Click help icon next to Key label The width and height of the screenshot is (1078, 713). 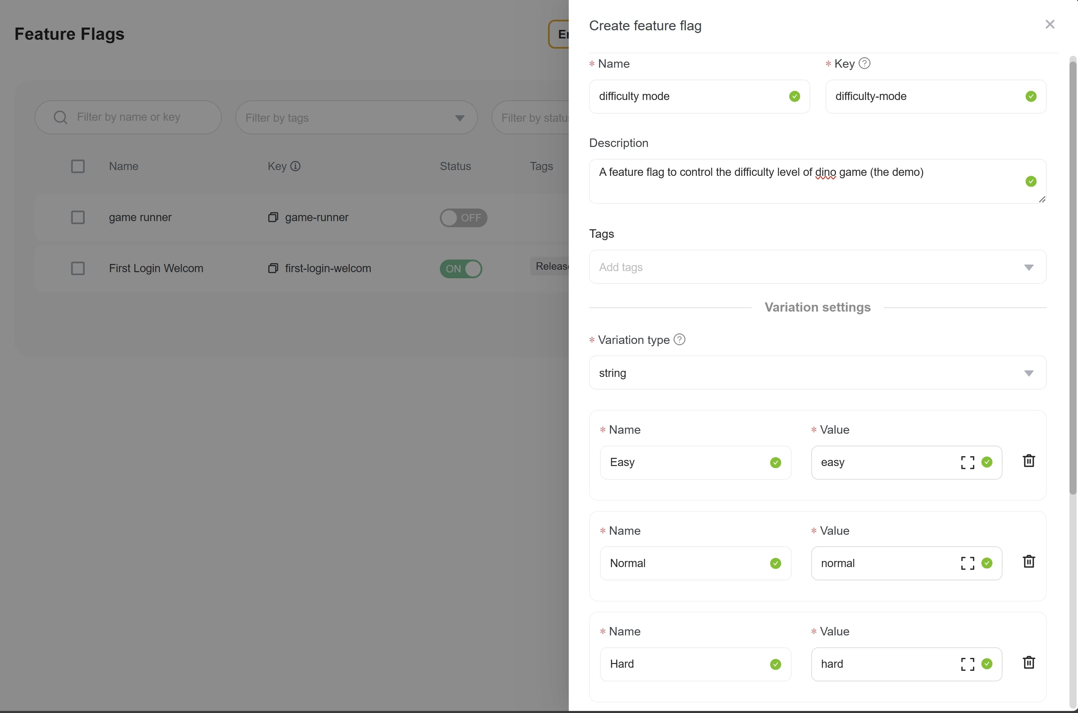(x=864, y=63)
